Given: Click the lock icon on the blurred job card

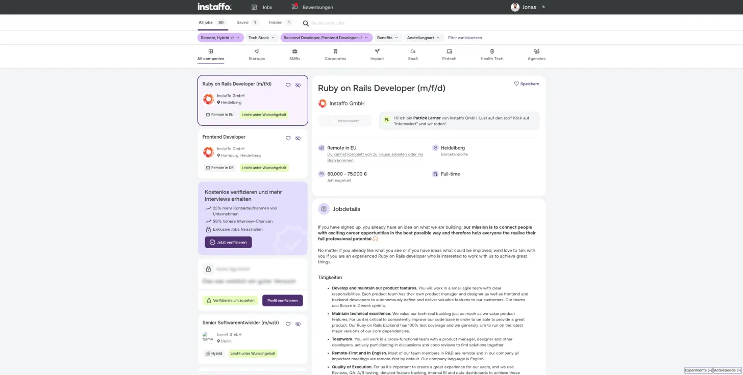Looking at the screenshot, I should coord(208,269).
